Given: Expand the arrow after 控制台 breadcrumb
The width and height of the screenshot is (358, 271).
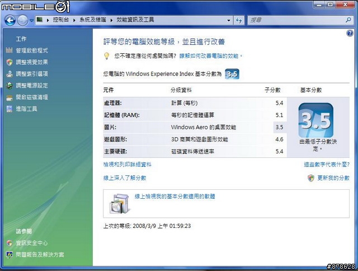Looking at the screenshot, I should (74, 20).
